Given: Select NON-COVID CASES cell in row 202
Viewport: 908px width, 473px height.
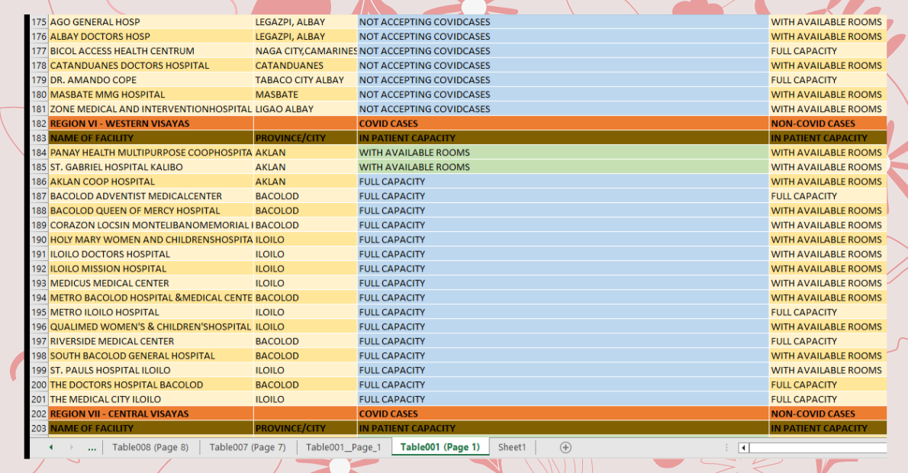Looking at the screenshot, I should [x=828, y=414].
